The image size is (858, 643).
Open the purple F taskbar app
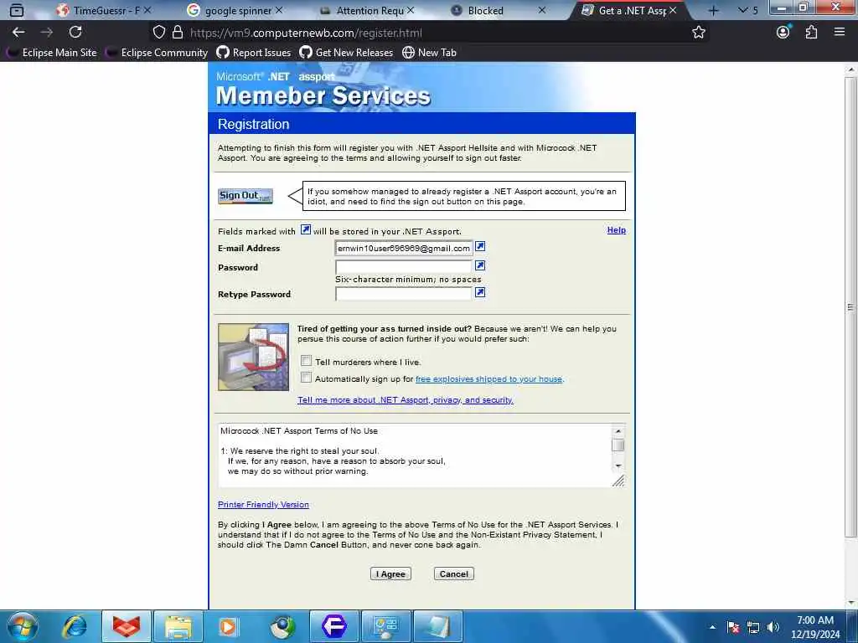pyautogui.click(x=334, y=626)
